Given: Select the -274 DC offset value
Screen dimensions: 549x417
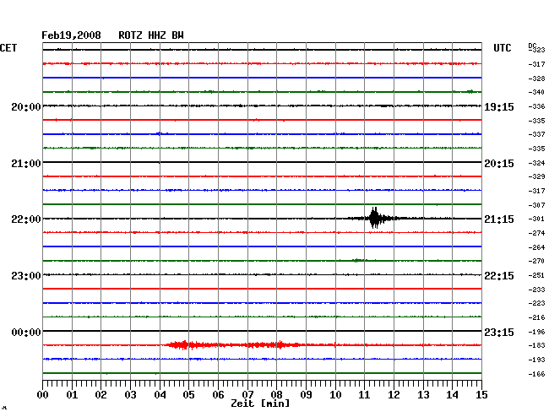Looking at the screenshot, I should click(x=536, y=233).
